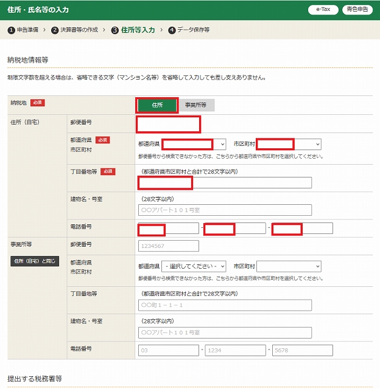Expand the 事業所等 都道府県 dropdown
This screenshot has height=389, width=380.
click(194, 266)
